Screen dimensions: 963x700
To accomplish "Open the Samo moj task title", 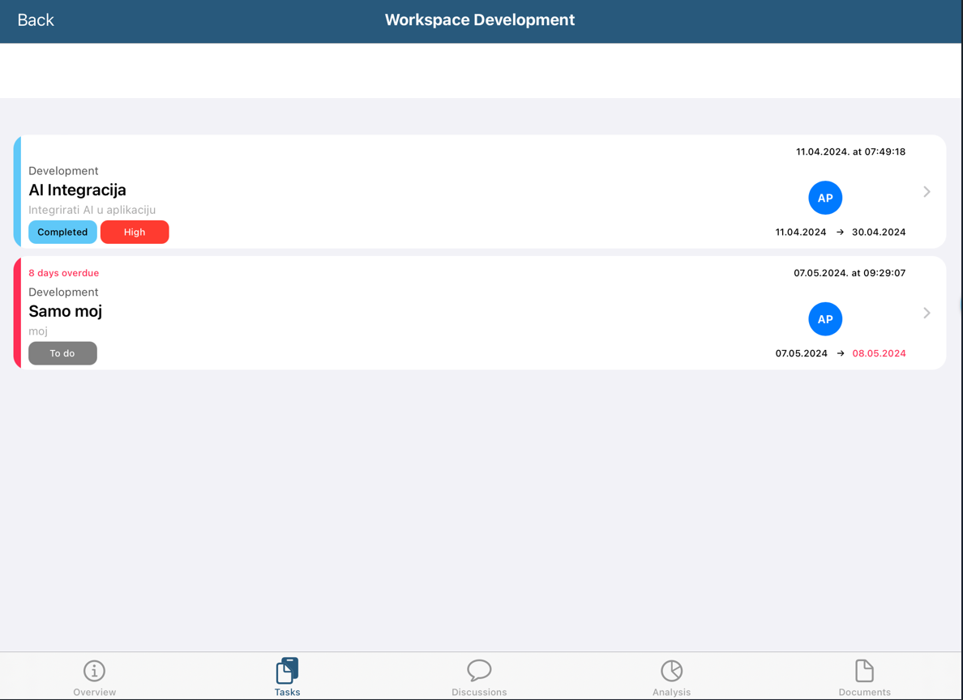I will click(66, 311).
